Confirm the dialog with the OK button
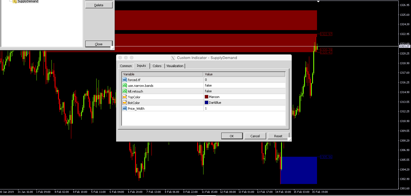Screen dimensions: 411x196 [232, 136]
